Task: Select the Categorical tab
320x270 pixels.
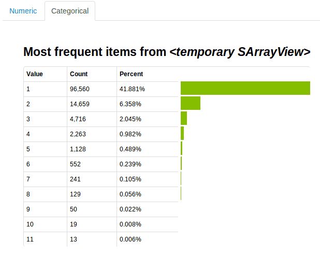Action: [x=70, y=11]
